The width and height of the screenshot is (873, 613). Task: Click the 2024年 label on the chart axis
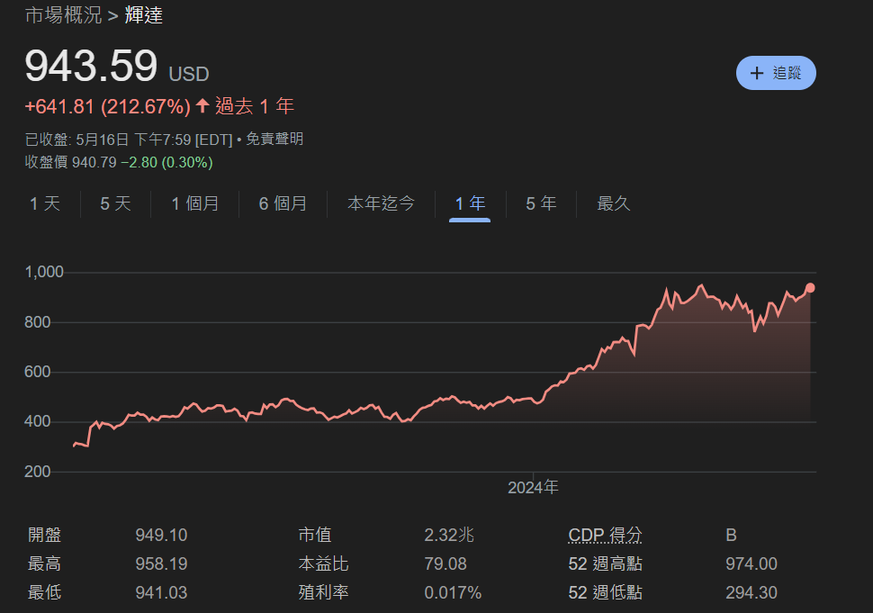(533, 487)
